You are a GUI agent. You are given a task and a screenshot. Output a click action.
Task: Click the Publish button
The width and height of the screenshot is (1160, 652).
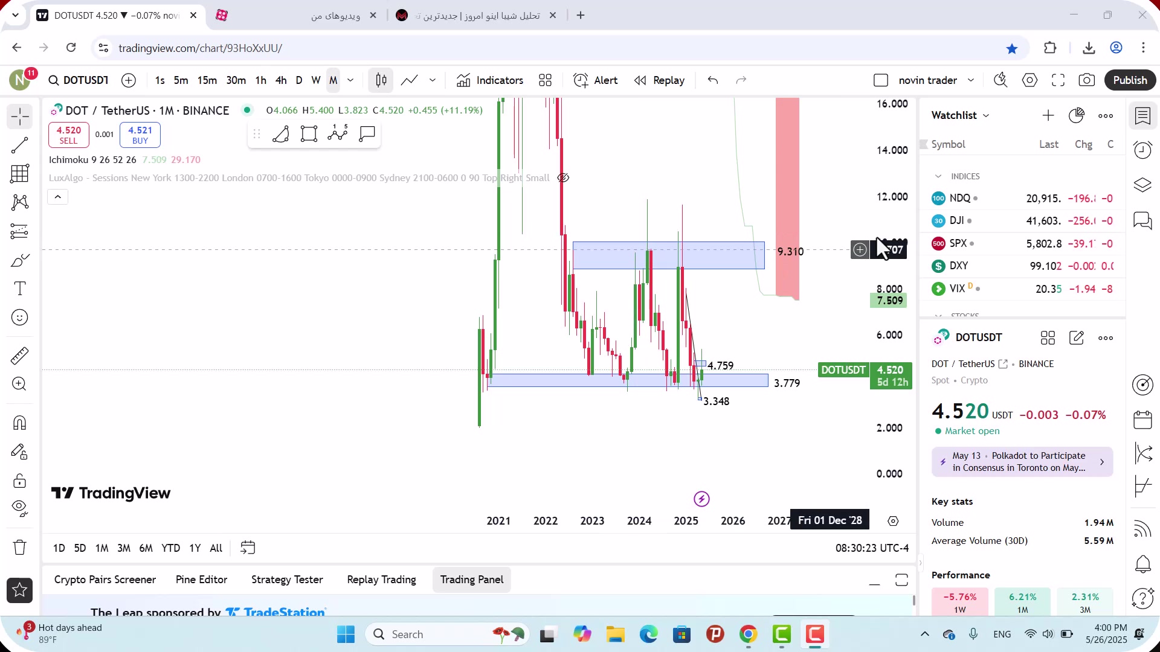tap(1130, 80)
